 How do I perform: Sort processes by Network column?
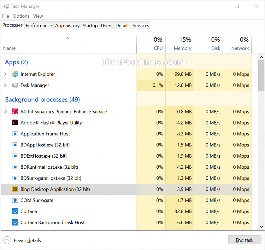point(237,44)
